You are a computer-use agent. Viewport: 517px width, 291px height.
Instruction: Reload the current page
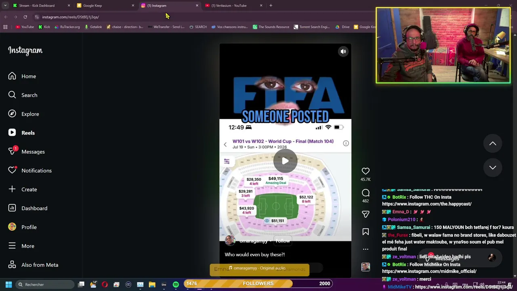point(25,17)
